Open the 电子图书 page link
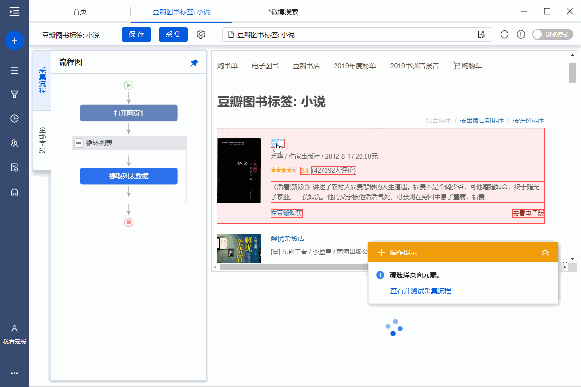The width and height of the screenshot is (581, 387). tap(265, 66)
